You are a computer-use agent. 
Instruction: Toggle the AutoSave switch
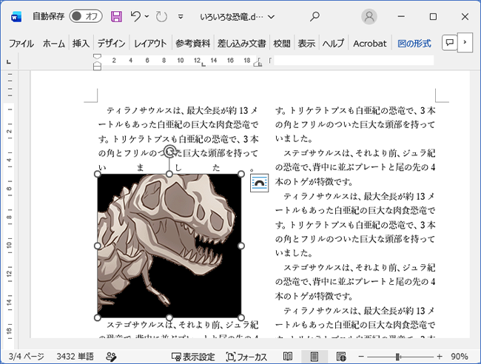click(86, 16)
